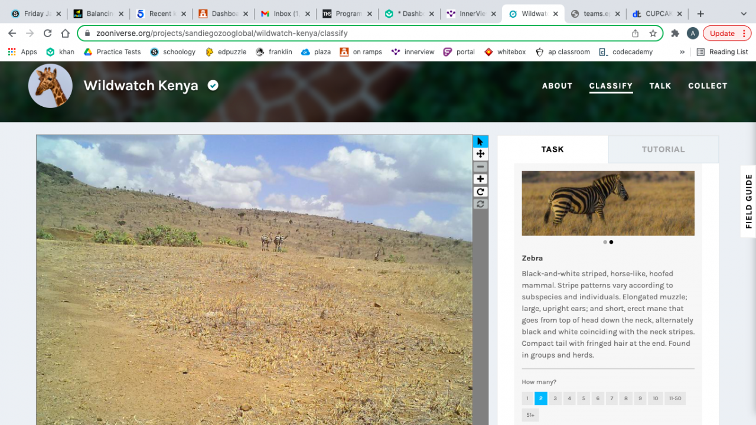Open the FIELD GUIDE side panel

click(x=748, y=201)
